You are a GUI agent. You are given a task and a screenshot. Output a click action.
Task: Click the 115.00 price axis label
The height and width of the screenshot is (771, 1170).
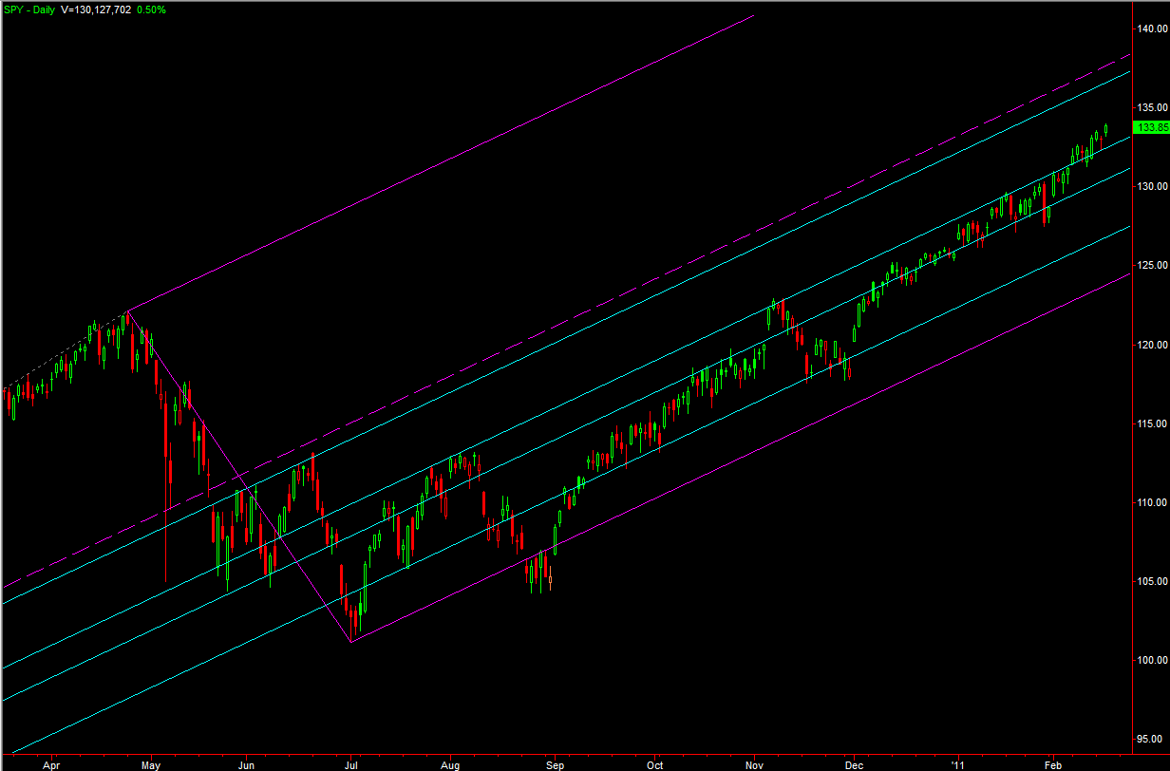point(1153,423)
